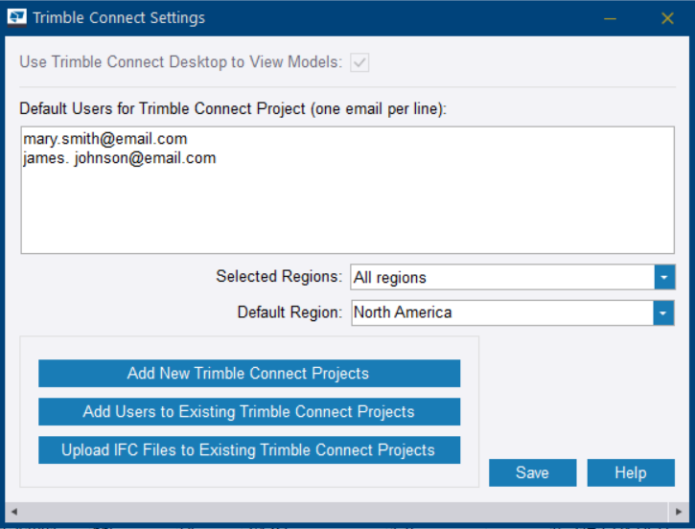Place cursor on mary.smith@email.com line
695x529 pixels.
click(105, 139)
